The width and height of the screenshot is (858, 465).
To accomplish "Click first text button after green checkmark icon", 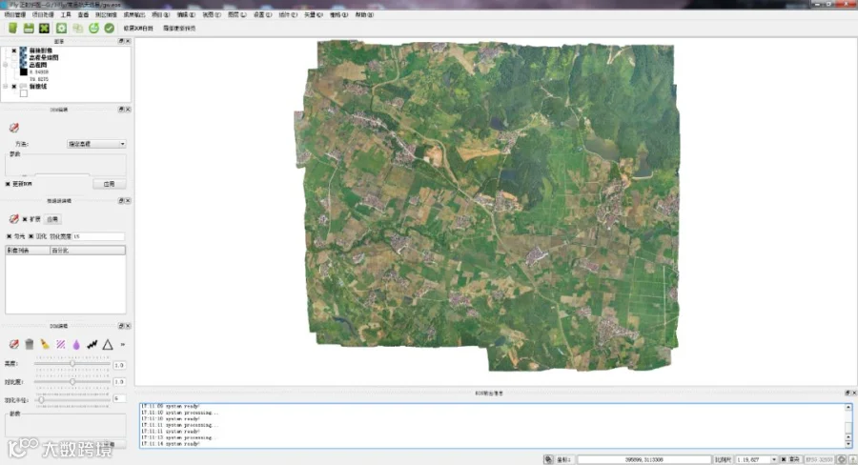I will (x=138, y=28).
